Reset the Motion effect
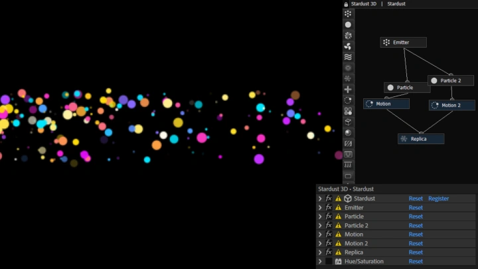The image size is (478, 269). point(416,234)
